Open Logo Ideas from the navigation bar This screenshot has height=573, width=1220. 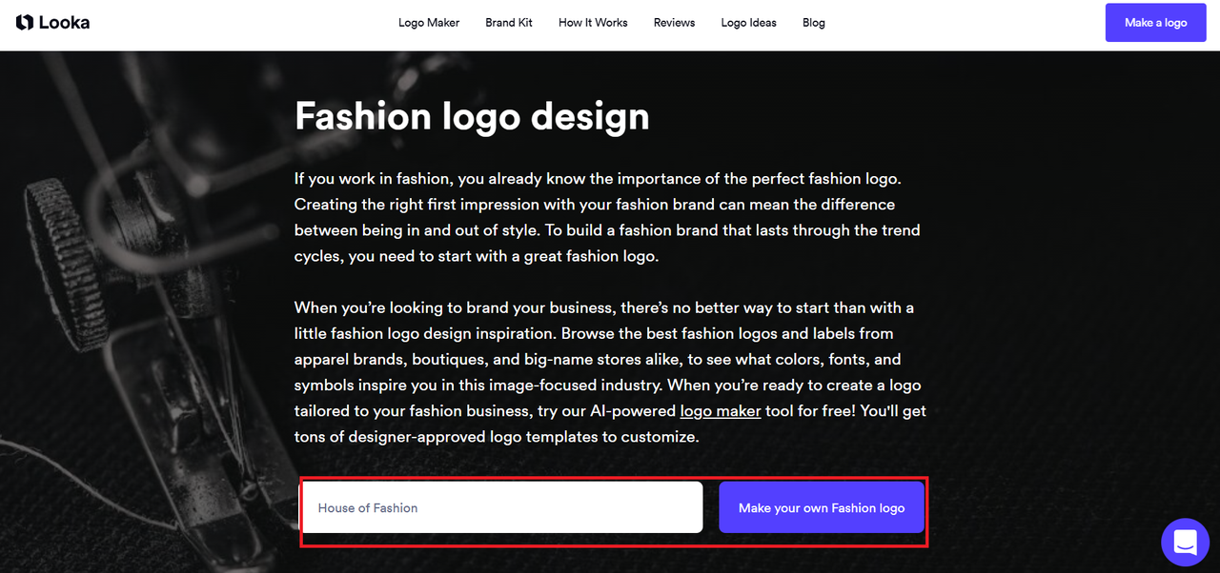click(748, 23)
